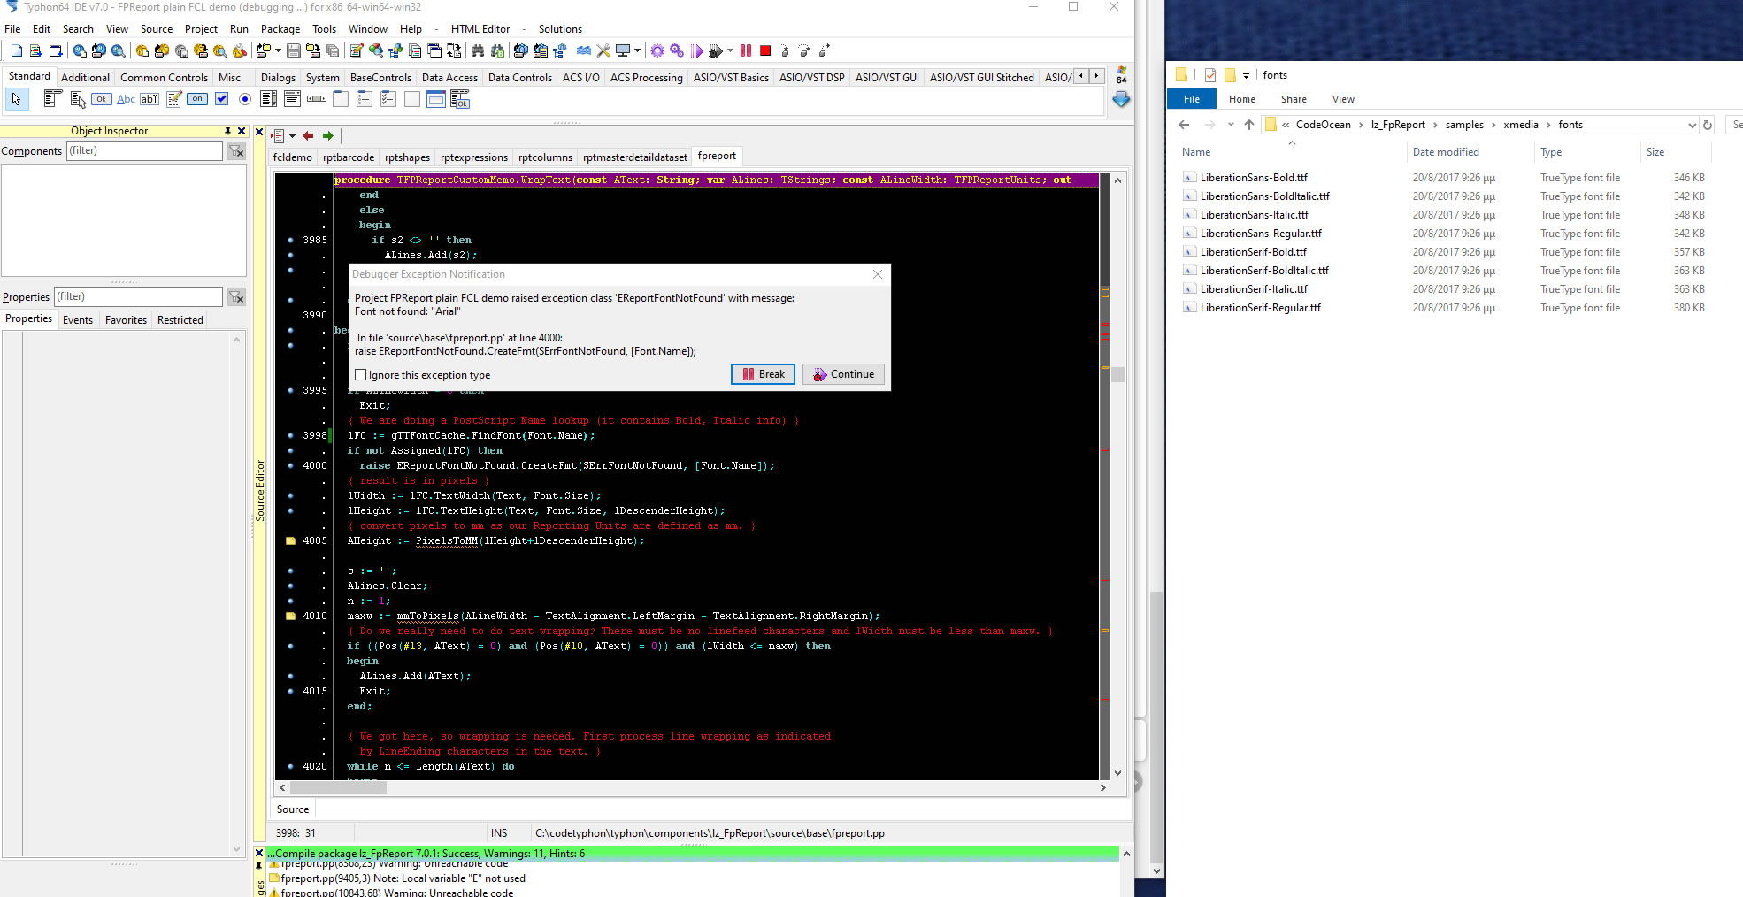The width and height of the screenshot is (1743, 897).
Task: Expand the desktop/monitor dropdown in toolbar
Action: coord(637,50)
